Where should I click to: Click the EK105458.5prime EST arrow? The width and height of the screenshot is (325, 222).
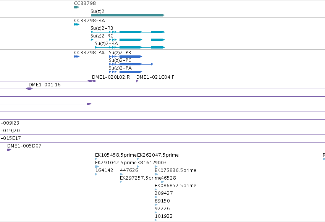tap(96, 159)
